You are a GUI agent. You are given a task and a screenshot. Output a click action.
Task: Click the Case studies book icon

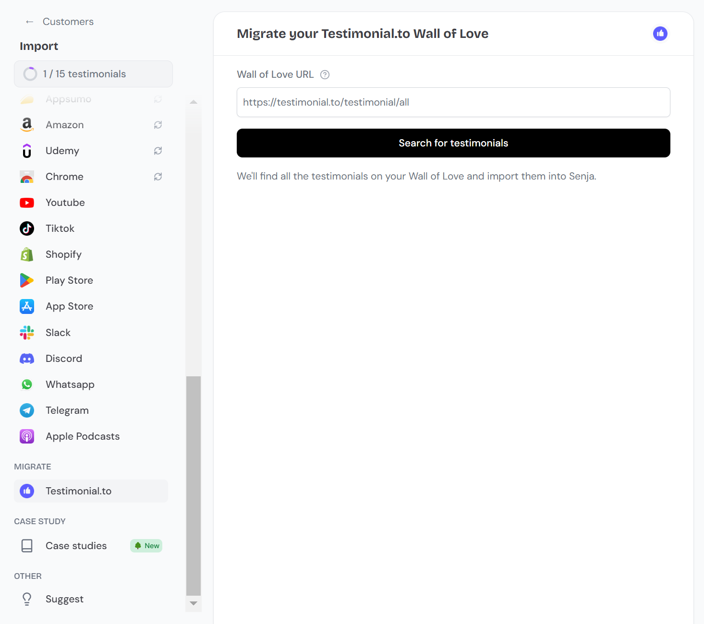point(27,546)
